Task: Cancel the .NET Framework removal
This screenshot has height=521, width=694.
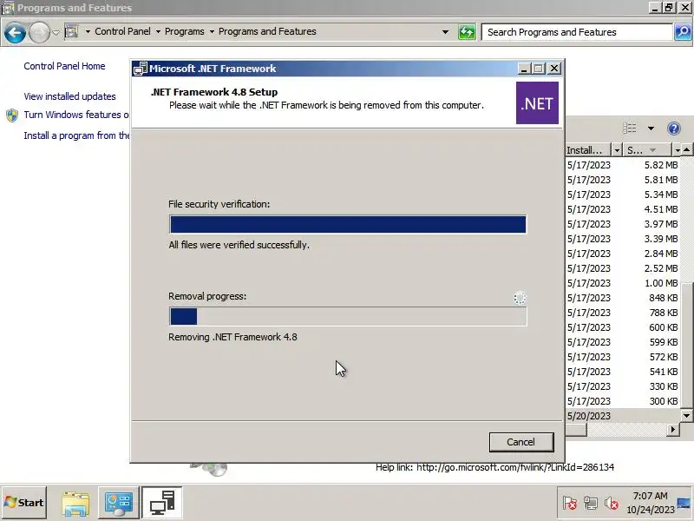Action: (521, 442)
